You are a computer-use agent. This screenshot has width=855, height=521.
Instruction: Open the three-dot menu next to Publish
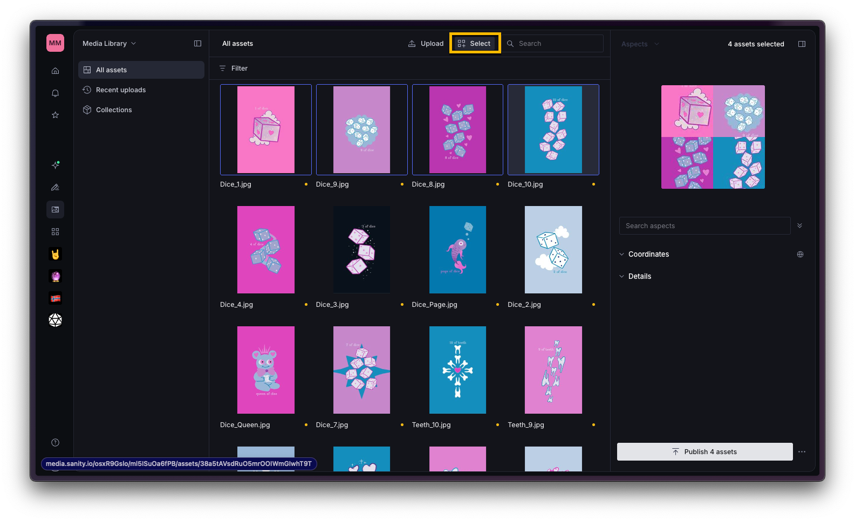click(x=802, y=452)
